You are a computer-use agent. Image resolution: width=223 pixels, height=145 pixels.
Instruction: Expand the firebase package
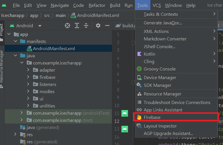click(x=28, y=77)
